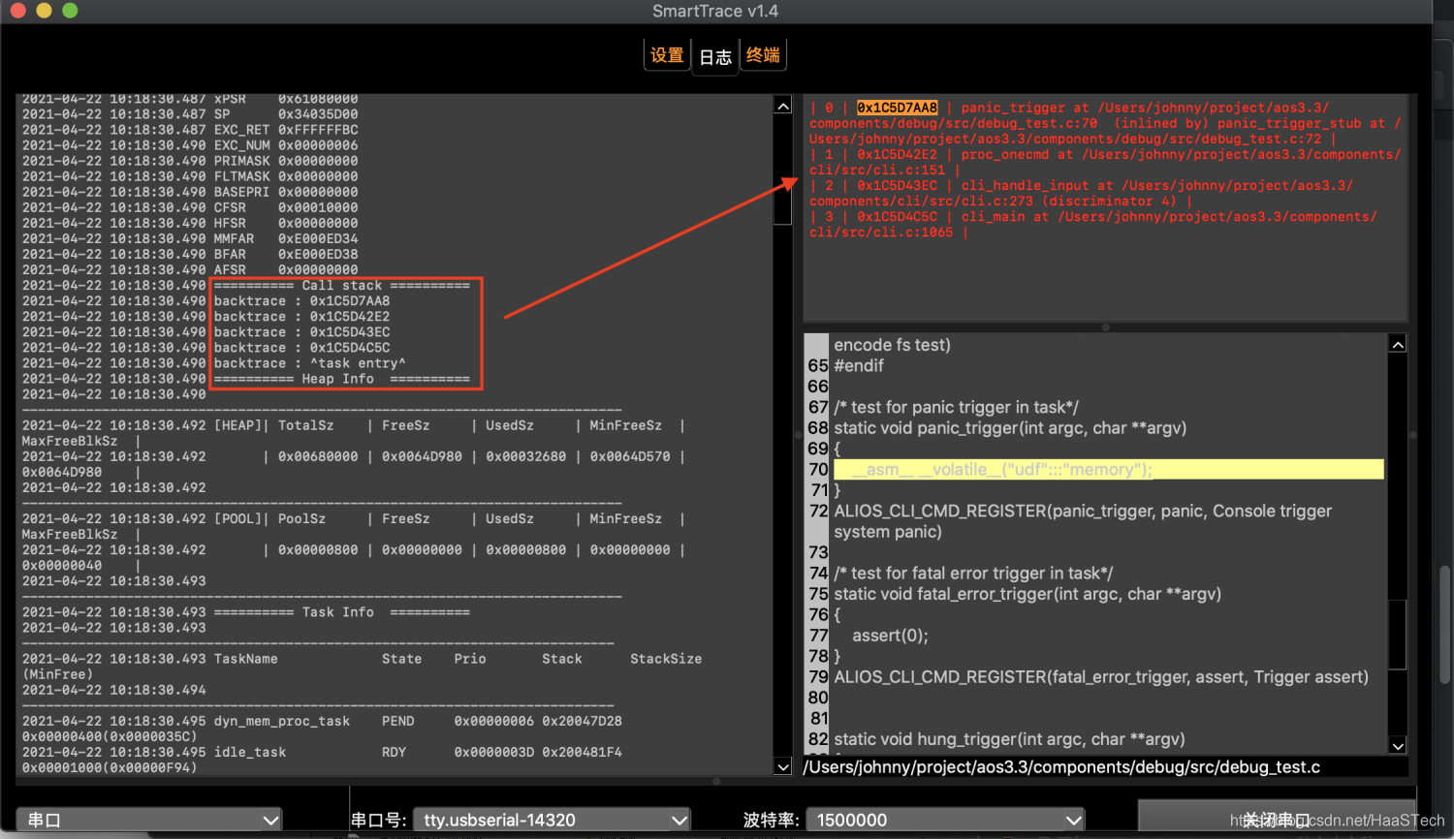Click the CFSR 0x00010000 register line
1454x839 pixels.
(x=190, y=207)
